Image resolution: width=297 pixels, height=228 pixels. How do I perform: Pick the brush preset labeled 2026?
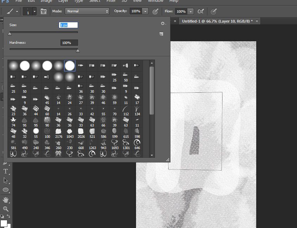pyautogui.click(x=81, y=133)
